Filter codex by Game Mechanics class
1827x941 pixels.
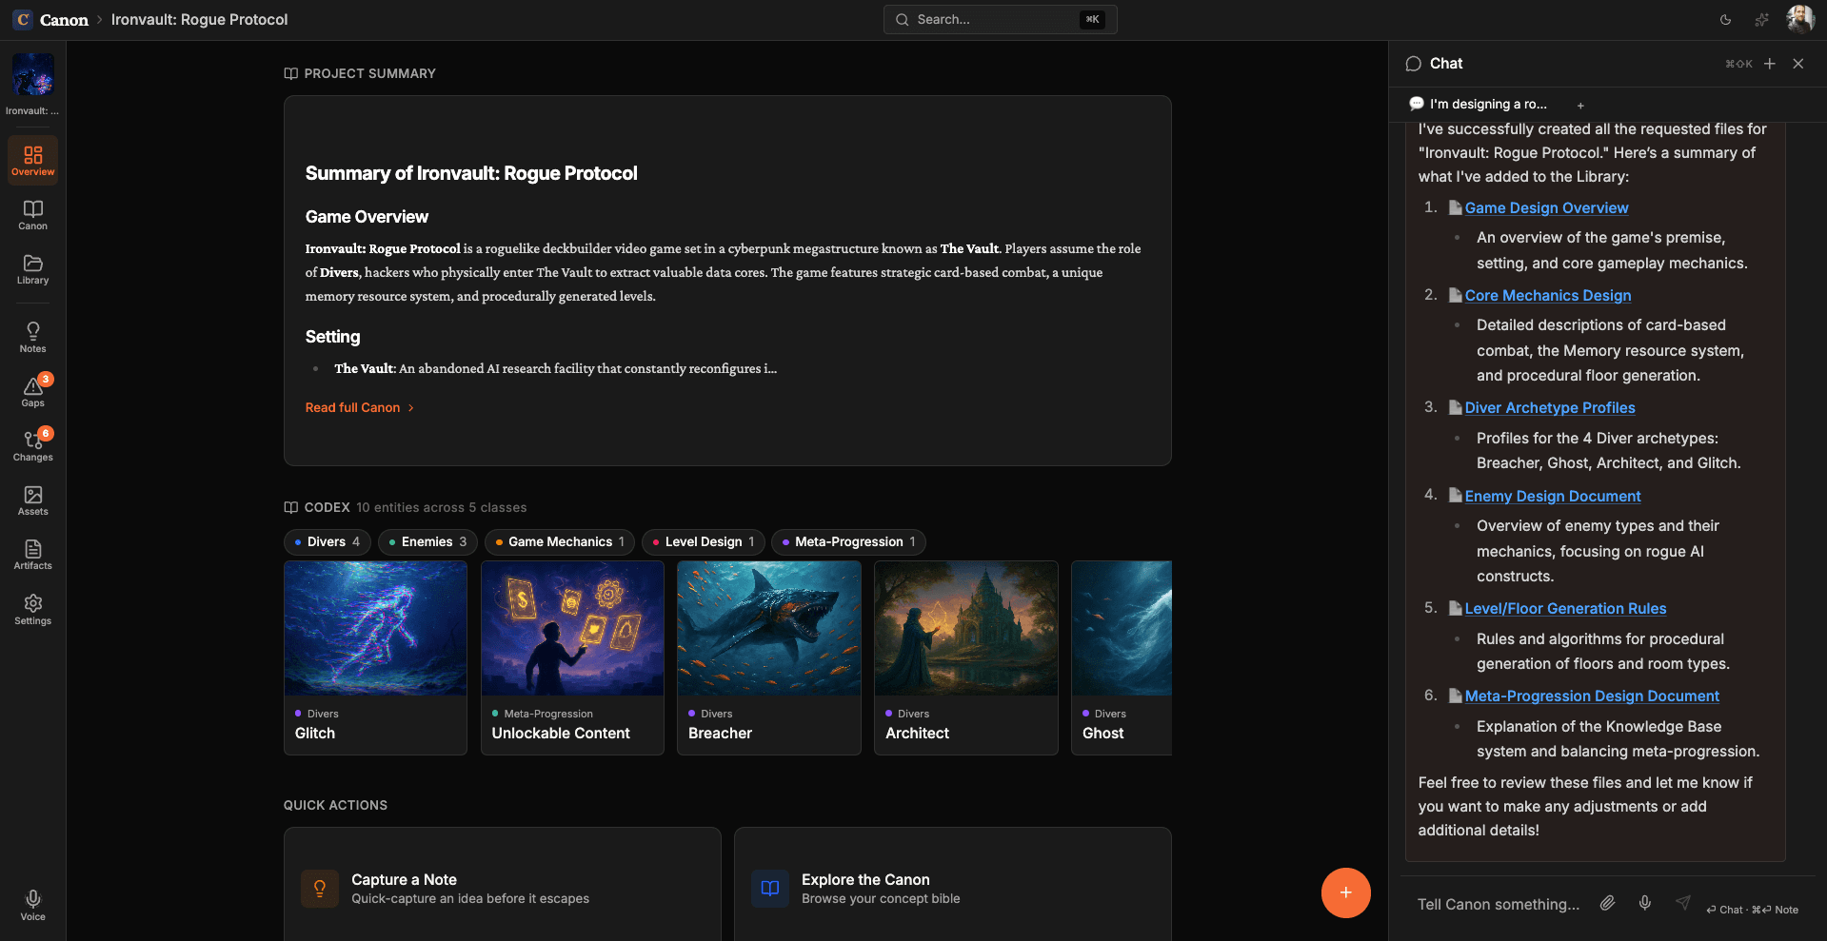[x=560, y=542]
